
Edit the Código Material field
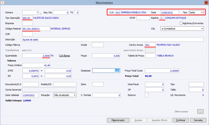pos(36,29)
